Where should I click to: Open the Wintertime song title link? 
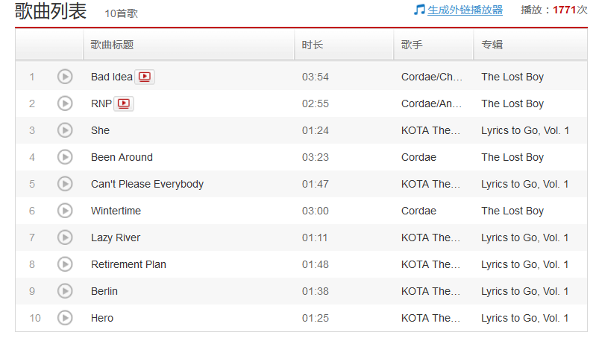click(x=116, y=211)
